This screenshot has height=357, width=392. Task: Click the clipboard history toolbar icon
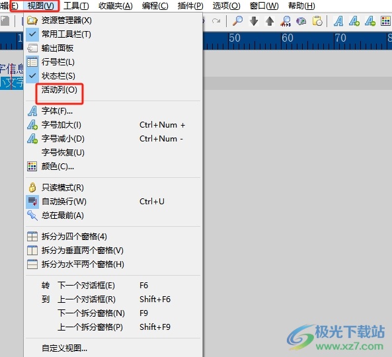click(317, 21)
